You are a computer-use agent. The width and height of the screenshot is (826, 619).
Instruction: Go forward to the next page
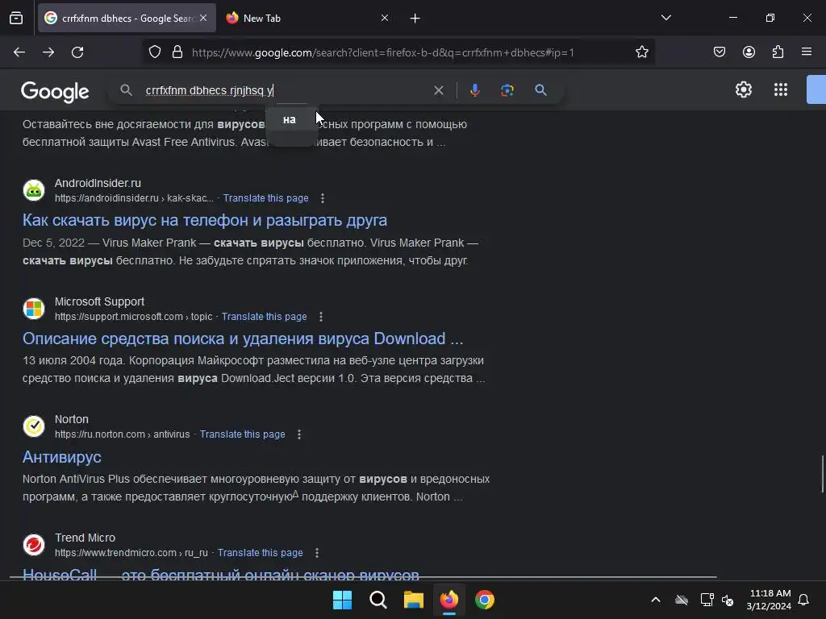(x=48, y=52)
